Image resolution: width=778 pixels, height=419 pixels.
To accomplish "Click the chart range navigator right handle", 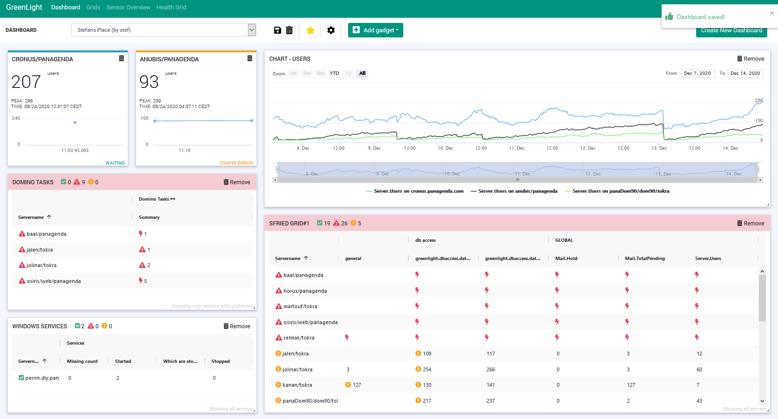I will click(757, 169).
